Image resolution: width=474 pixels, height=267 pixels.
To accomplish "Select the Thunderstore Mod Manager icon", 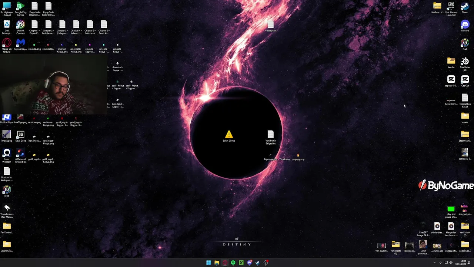I will pos(7,211).
